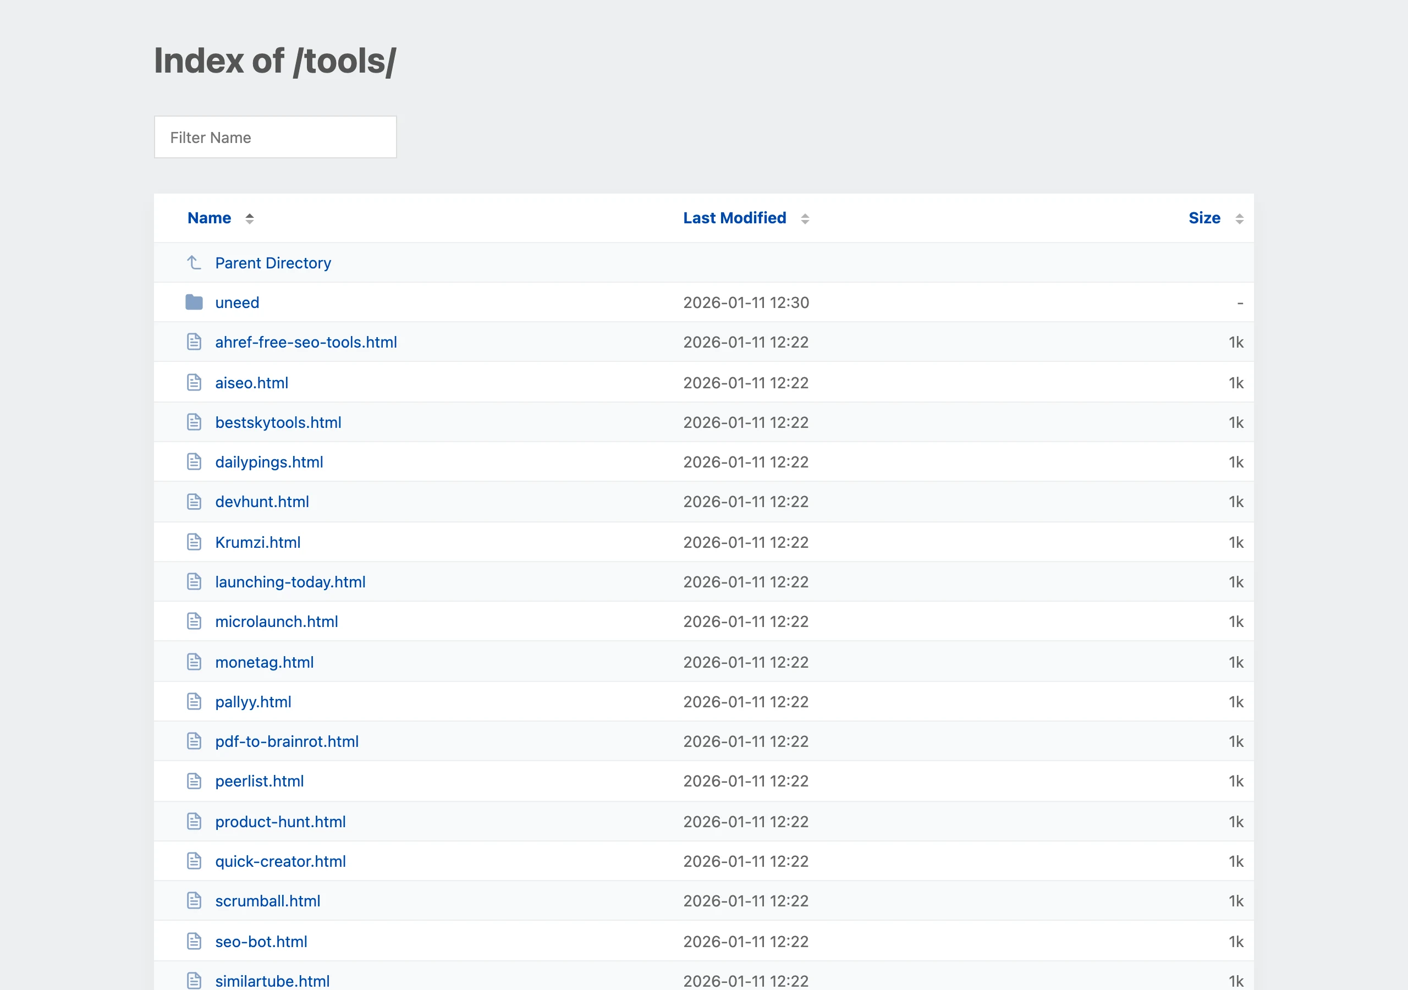This screenshot has width=1408, height=990.
Task: Click the file icon beside devhunt.html
Action: [x=194, y=501]
